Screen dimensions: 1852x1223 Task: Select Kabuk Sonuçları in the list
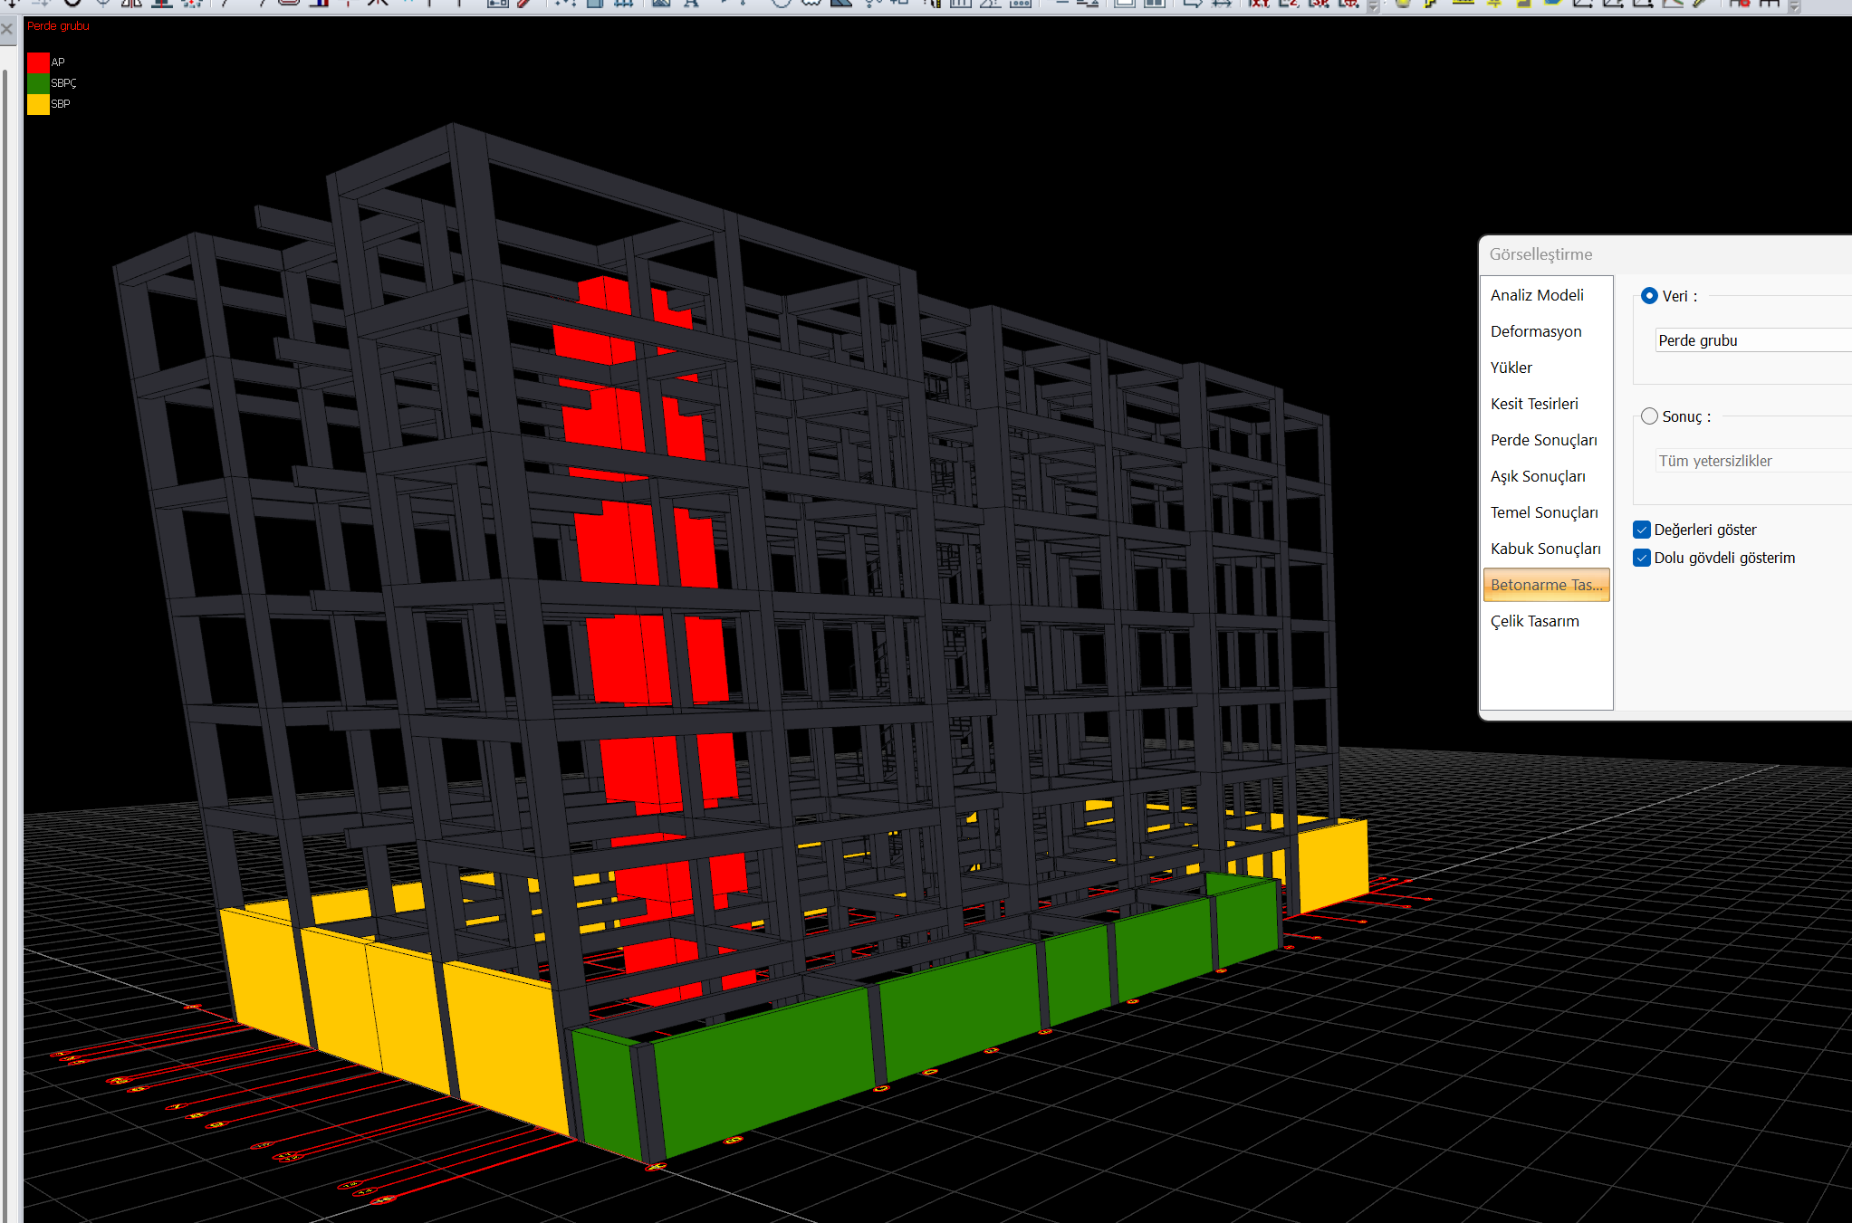[x=1546, y=549]
